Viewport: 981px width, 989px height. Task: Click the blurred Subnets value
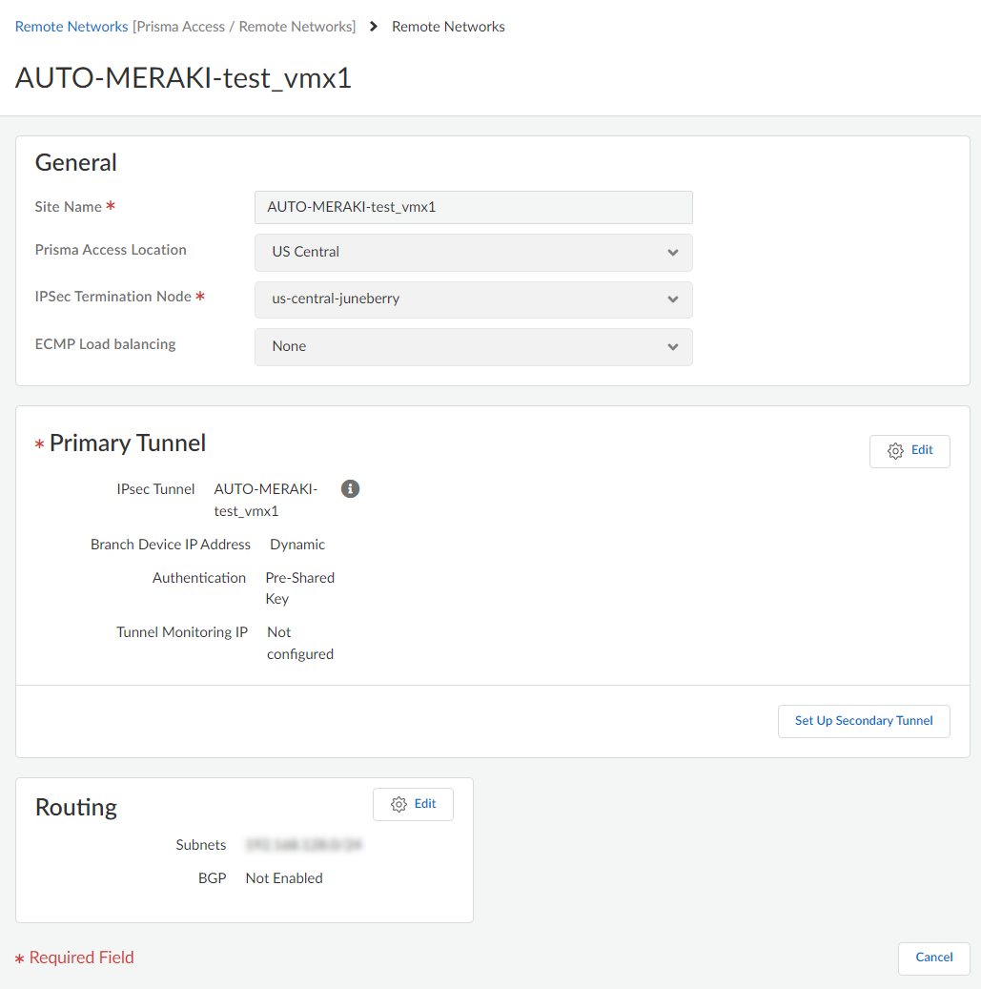[x=304, y=845]
